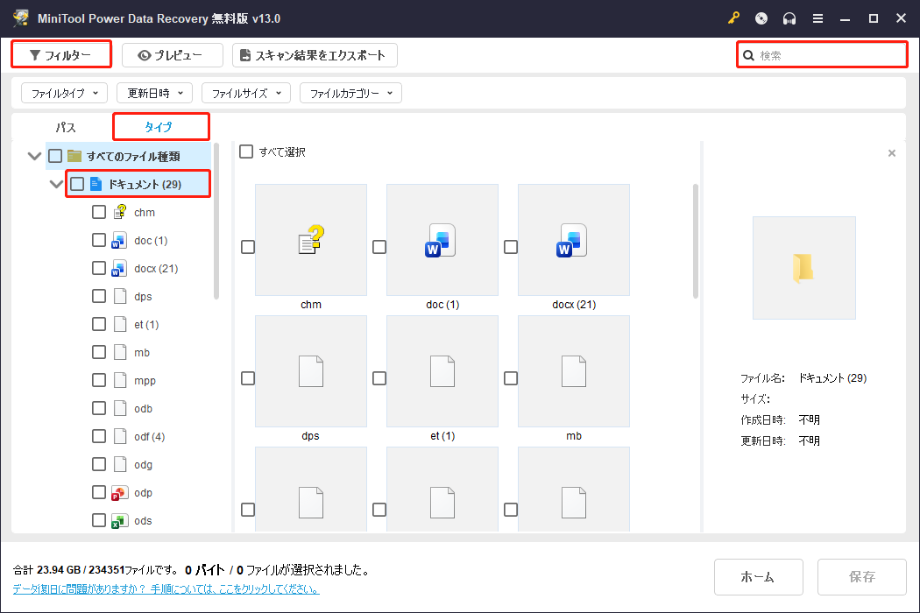Click スキャン結果をエクスポート button

(x=315, y=55)
